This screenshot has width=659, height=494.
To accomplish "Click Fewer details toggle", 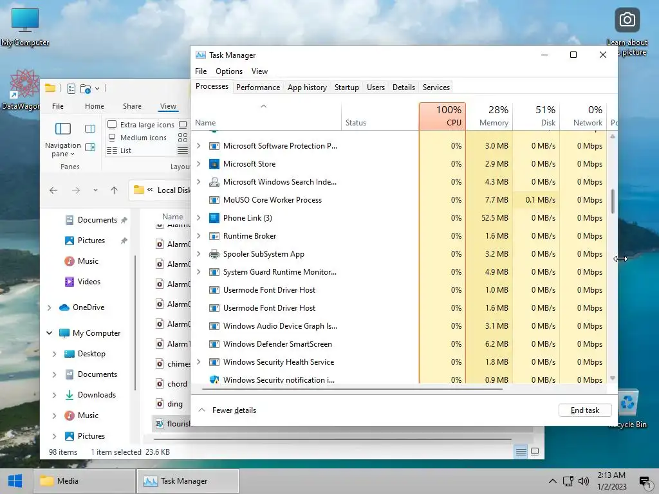I will (227, 410).
